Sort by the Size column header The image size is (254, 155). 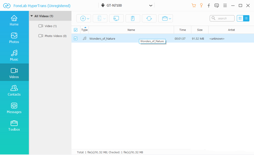click(x=200, y=30)
